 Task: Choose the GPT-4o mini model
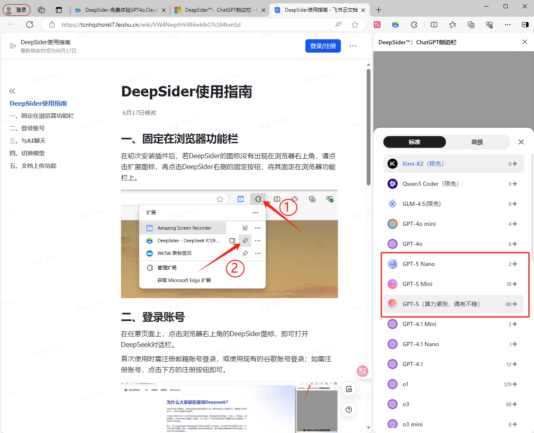pos(453,224)
